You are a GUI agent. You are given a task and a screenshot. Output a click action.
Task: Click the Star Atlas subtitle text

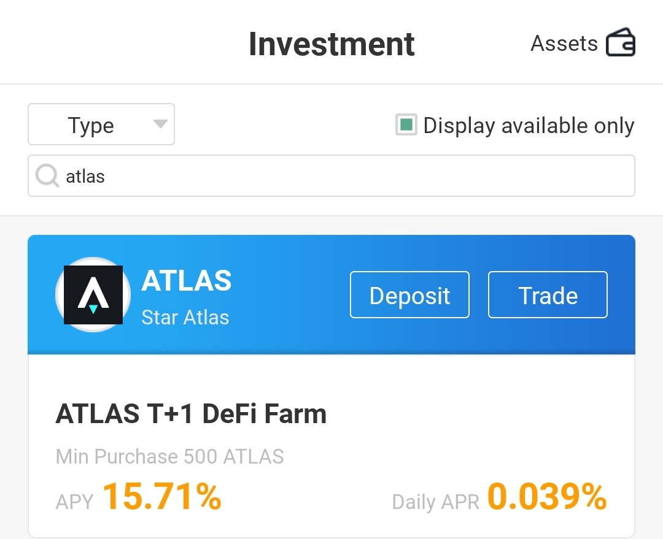[x=185, y=318]
